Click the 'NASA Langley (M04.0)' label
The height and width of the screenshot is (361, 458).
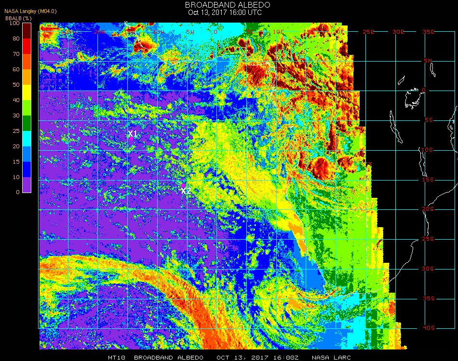(30, 12)
